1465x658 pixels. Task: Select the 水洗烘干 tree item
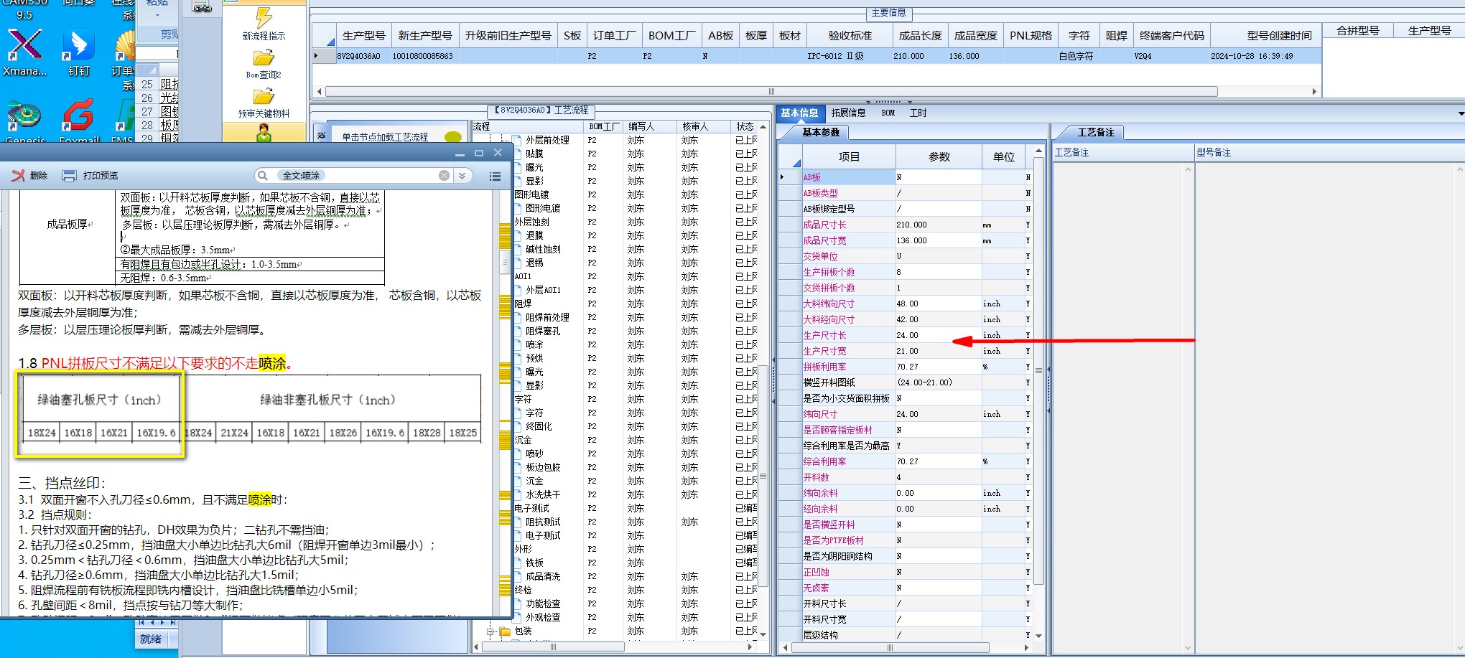click(x=543, y=494)
